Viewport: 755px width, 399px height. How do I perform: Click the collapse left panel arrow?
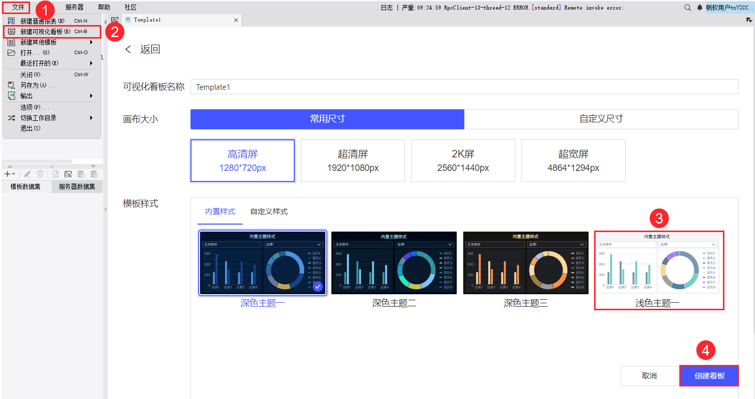tap(105, 22)
